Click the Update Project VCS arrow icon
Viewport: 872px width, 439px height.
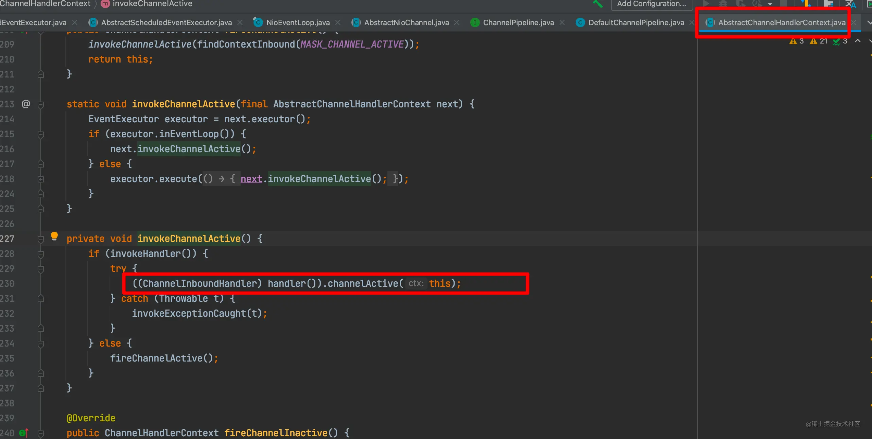[x=806, y=4]
